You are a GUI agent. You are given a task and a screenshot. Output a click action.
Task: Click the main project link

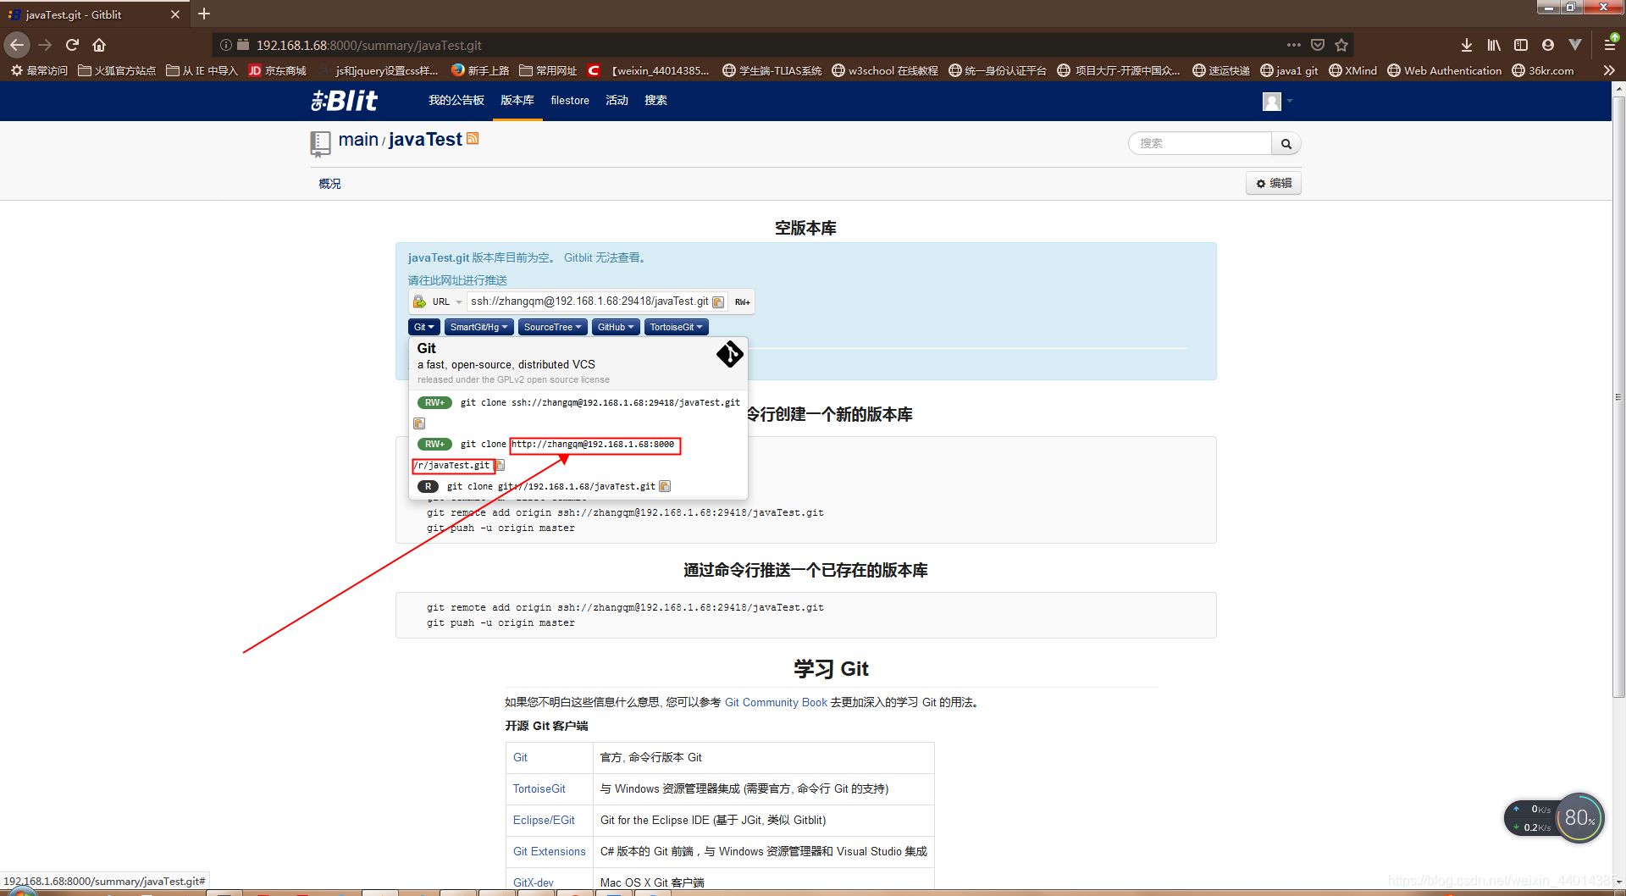coord(358,140)
